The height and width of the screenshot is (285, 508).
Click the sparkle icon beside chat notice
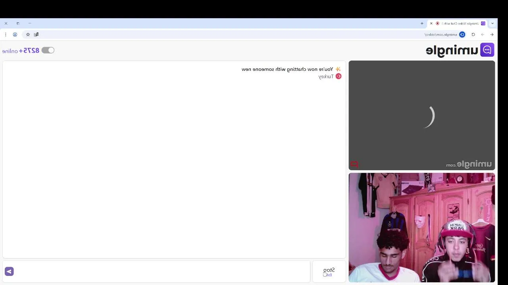338,69
